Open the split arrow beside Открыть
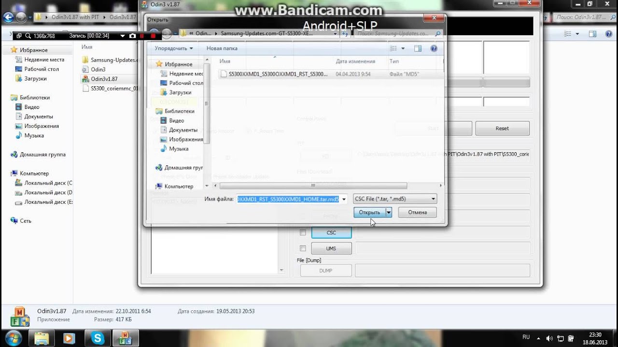This screenshot has height=347, width=618. [x=389, y=212]
